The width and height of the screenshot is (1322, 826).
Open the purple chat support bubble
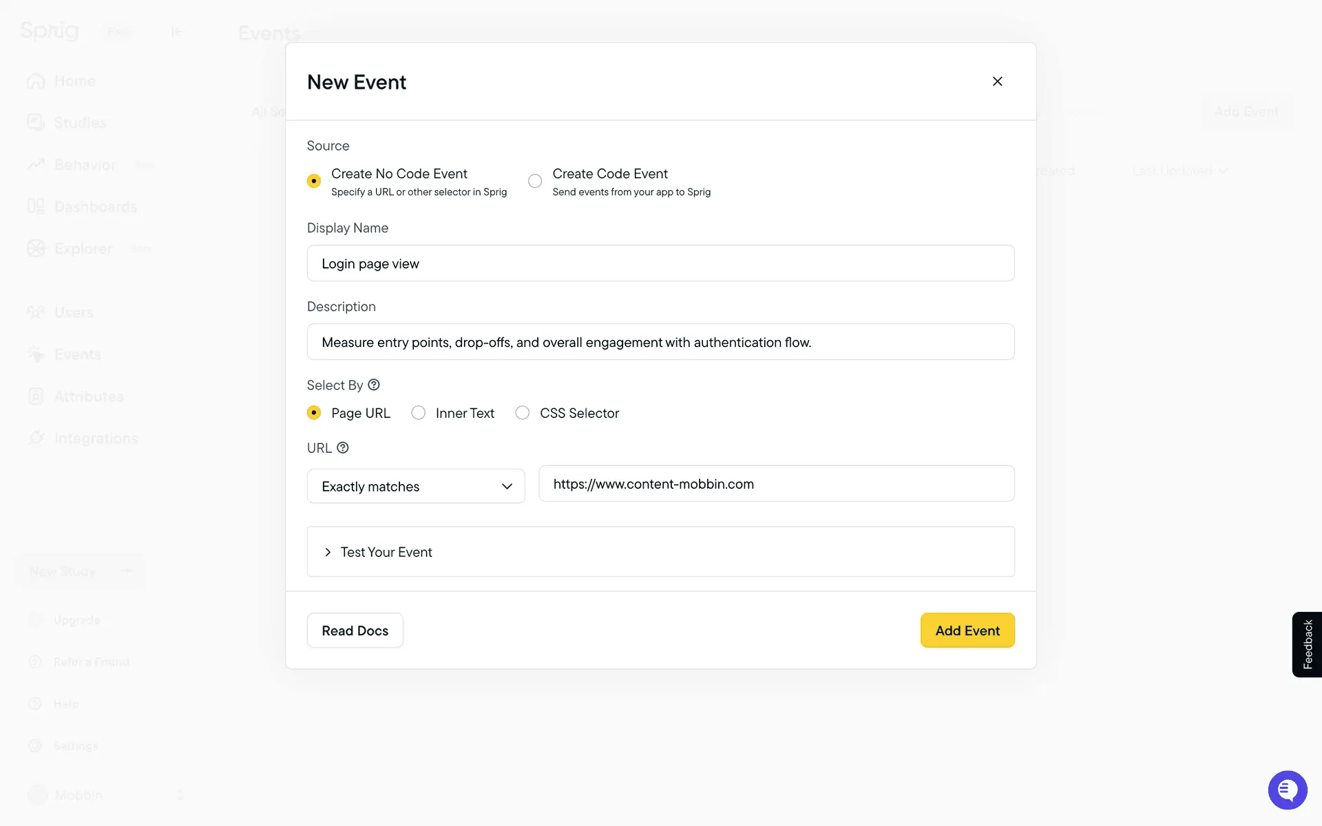click(x=1287, y=790)
